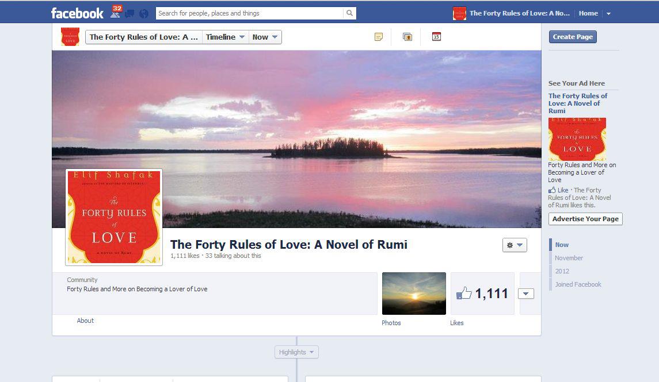Open the book cover profile picture
The height and width of the screenshot is (382, 659).
(114, 217)
